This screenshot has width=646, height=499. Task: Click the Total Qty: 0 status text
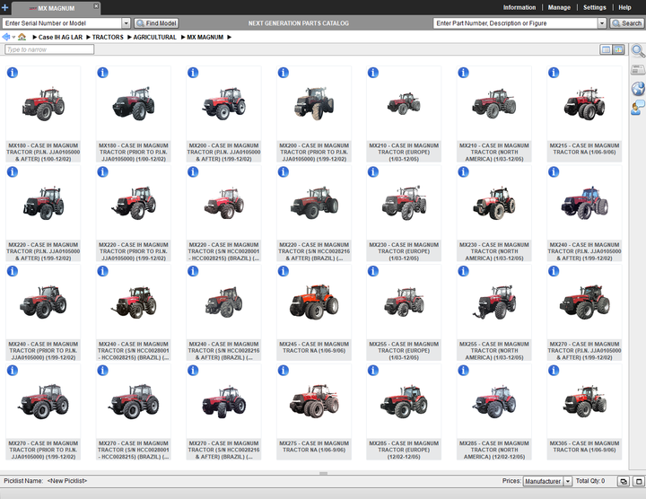590,481
